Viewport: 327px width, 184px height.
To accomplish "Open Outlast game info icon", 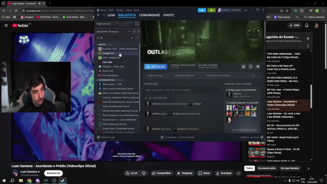I will (x=251, y=66).
